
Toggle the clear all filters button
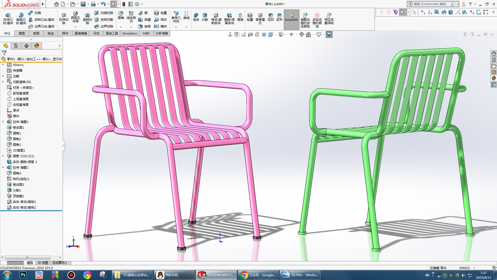tap(388, 12)
